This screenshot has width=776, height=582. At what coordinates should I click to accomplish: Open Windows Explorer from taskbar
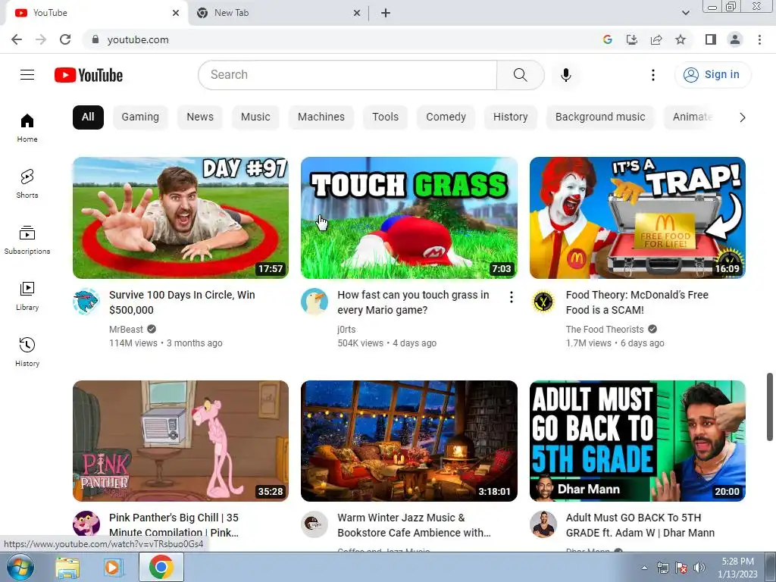(67, 568)
